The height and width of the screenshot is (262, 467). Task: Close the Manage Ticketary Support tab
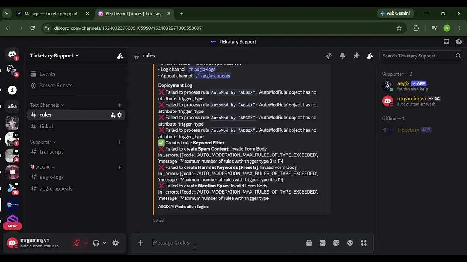coord(87,13)
